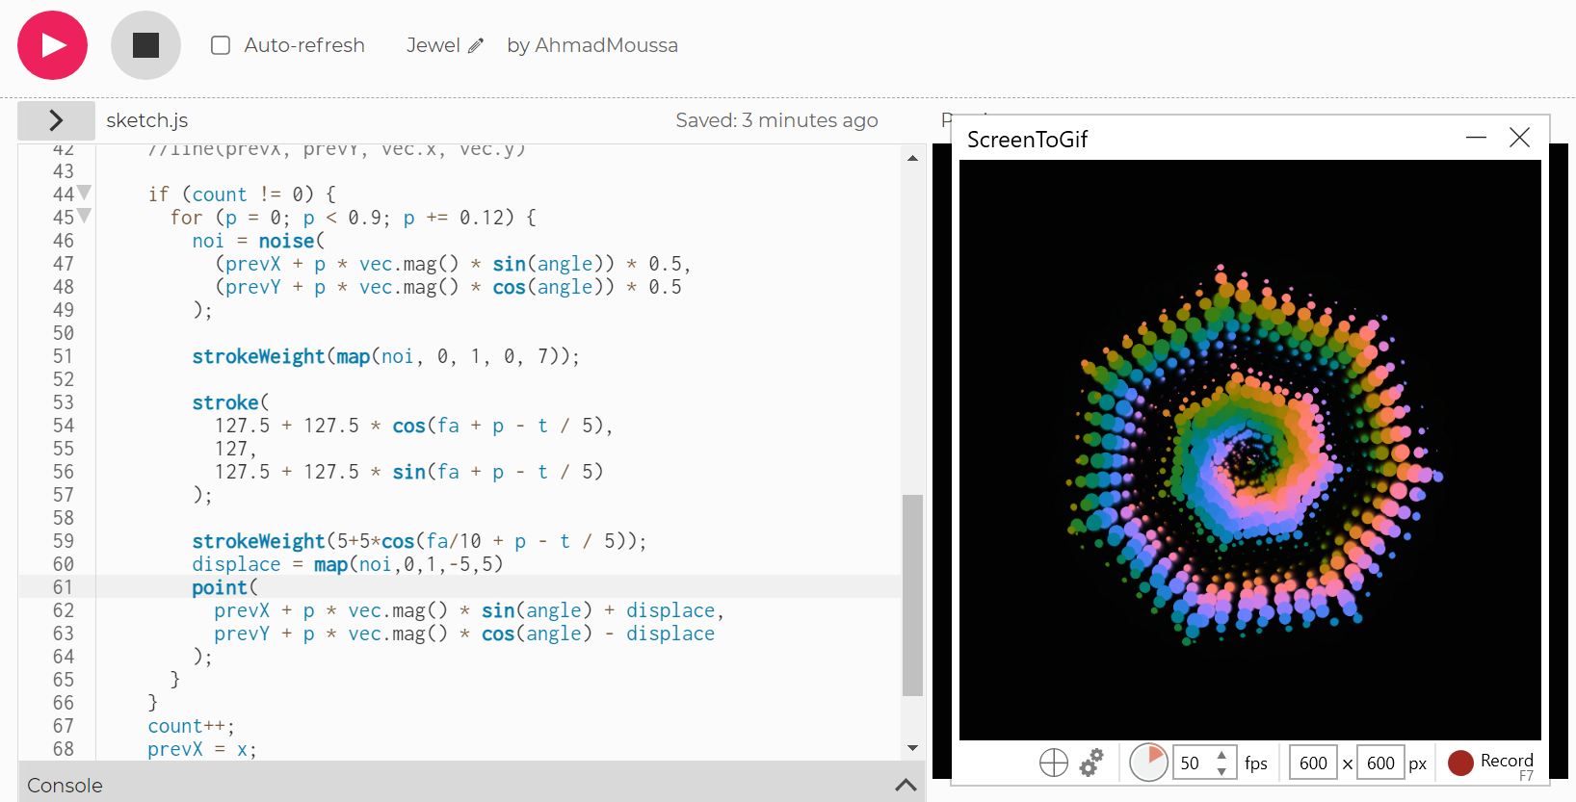Screen dimensions: 1576x802
Task: Click the height field showing 600
Action: (x=1380, y=763)
